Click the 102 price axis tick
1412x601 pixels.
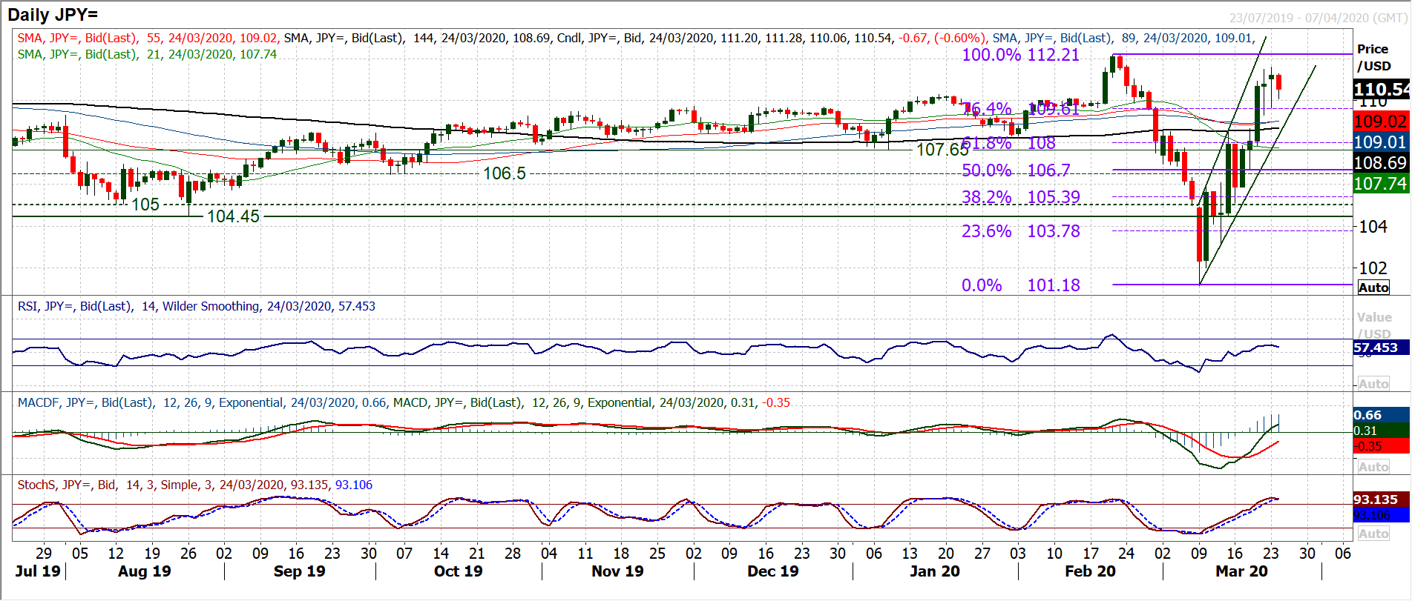pyautogui.click(x=1373, y=268)
